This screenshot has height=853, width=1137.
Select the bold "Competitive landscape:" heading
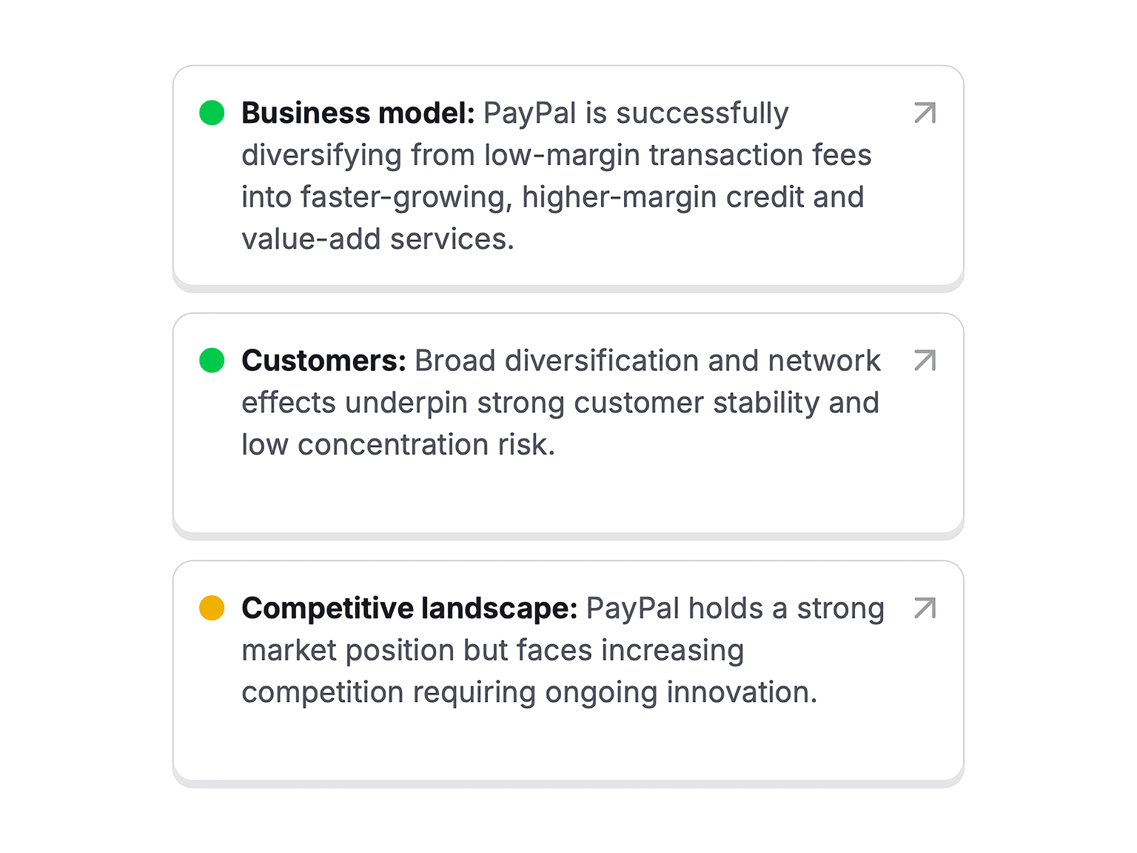pyautogui.click(x=409, y=608)
